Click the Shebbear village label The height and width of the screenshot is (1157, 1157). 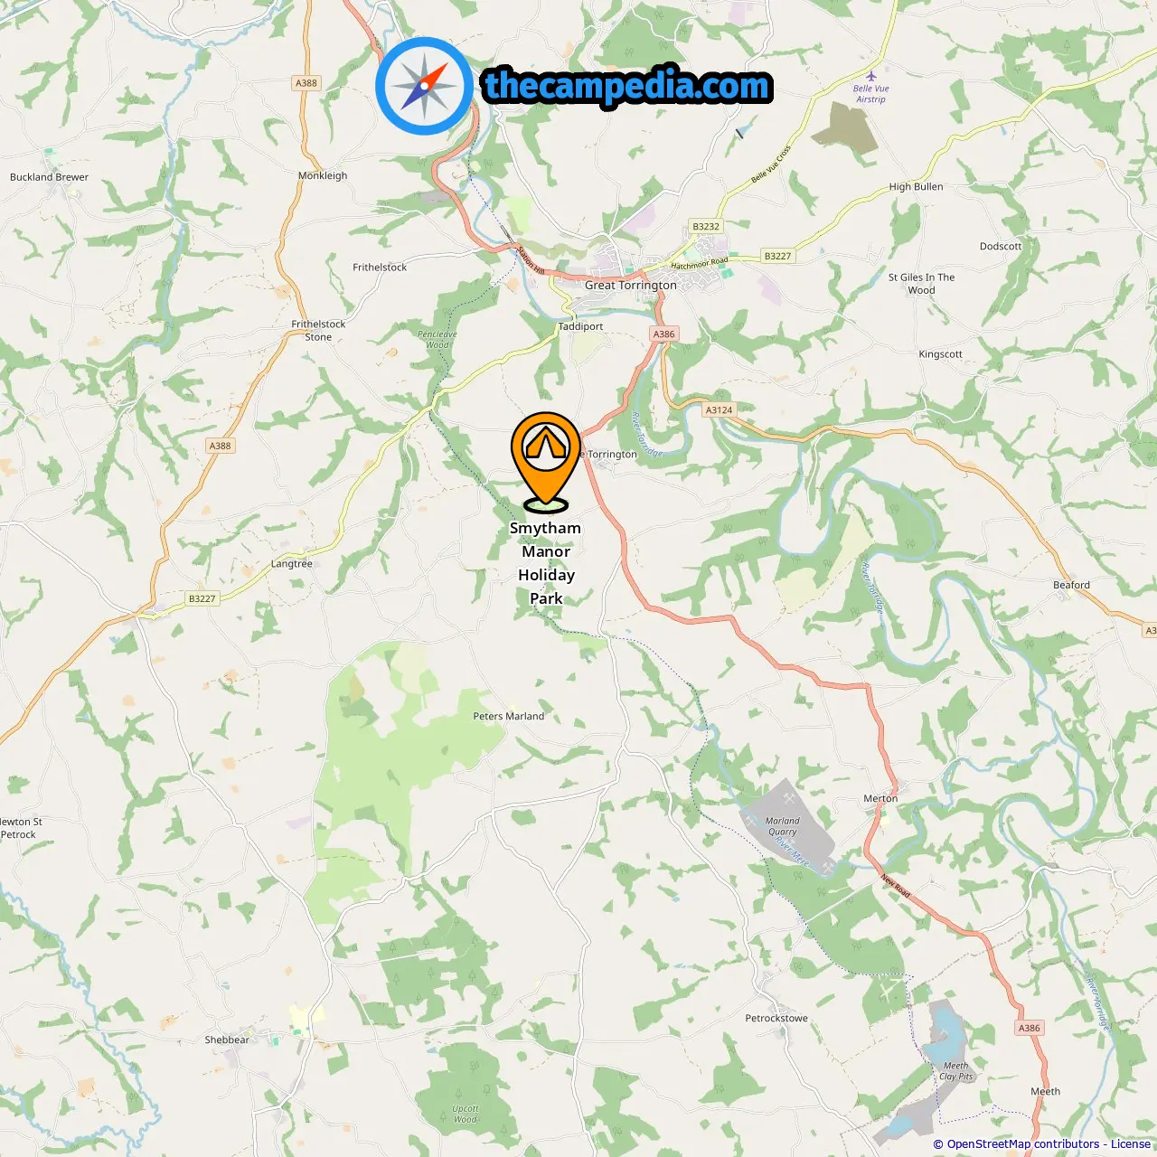tap(227, 1039)
